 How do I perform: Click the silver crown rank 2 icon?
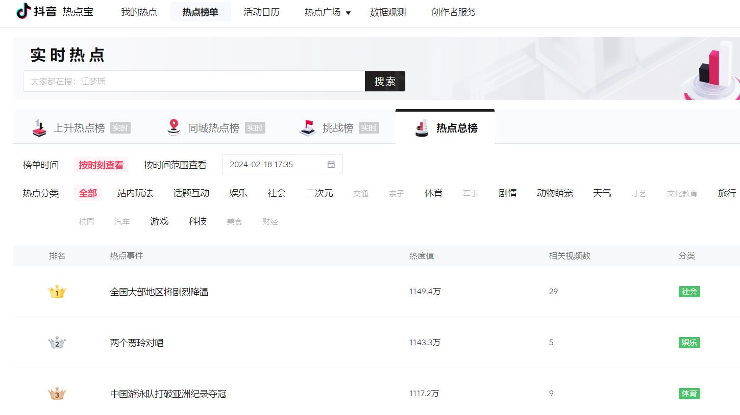tap(57, 342)
